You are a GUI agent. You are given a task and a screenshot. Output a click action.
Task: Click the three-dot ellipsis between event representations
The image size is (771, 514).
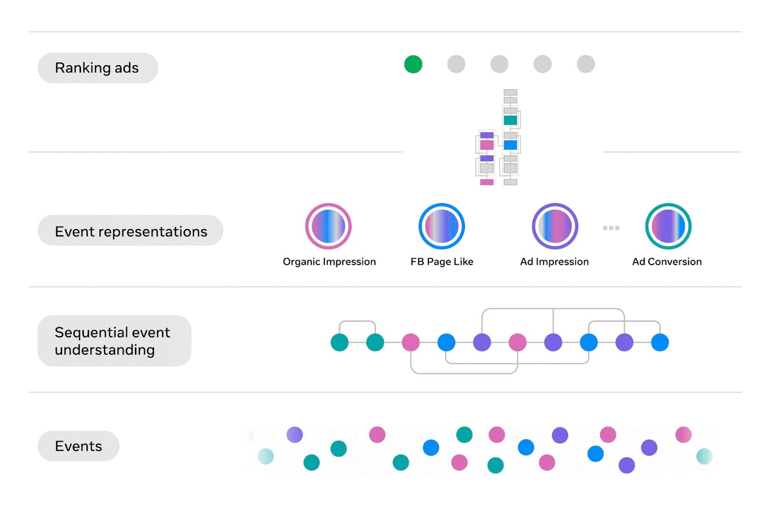click(x=611, y=228)
